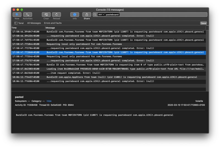The height and width of the screenshot is (148, 220).
Task: Toggle the Tanal sidebar icon
Action: tap(16, 23)
